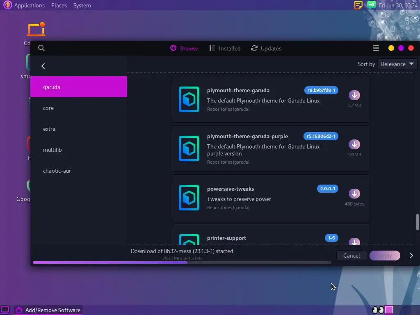Click the printer-support package name
Image resolution: width=420 pixels, height=315 pixels.
(226, 238)
